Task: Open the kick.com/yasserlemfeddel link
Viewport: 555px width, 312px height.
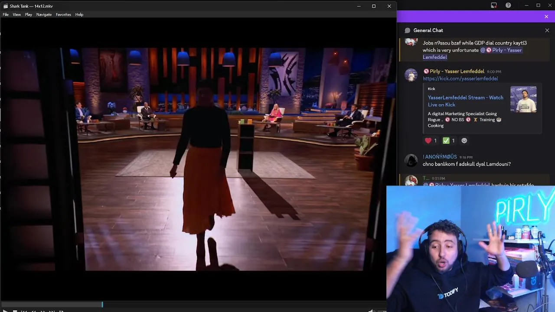Action: click(x=460, y=78)
